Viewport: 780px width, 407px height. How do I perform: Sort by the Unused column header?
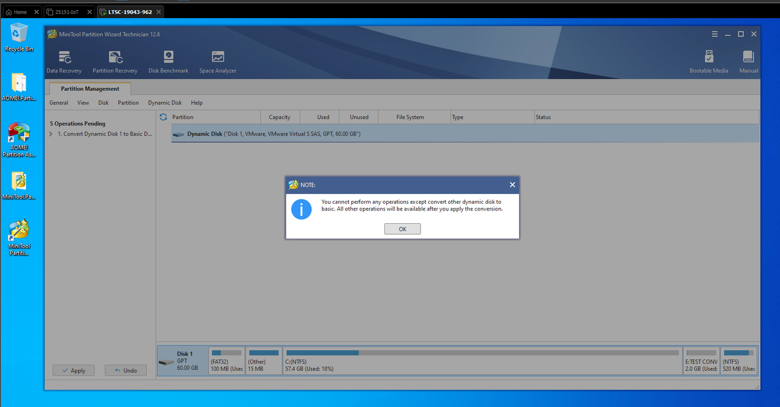tap(359, 117)
